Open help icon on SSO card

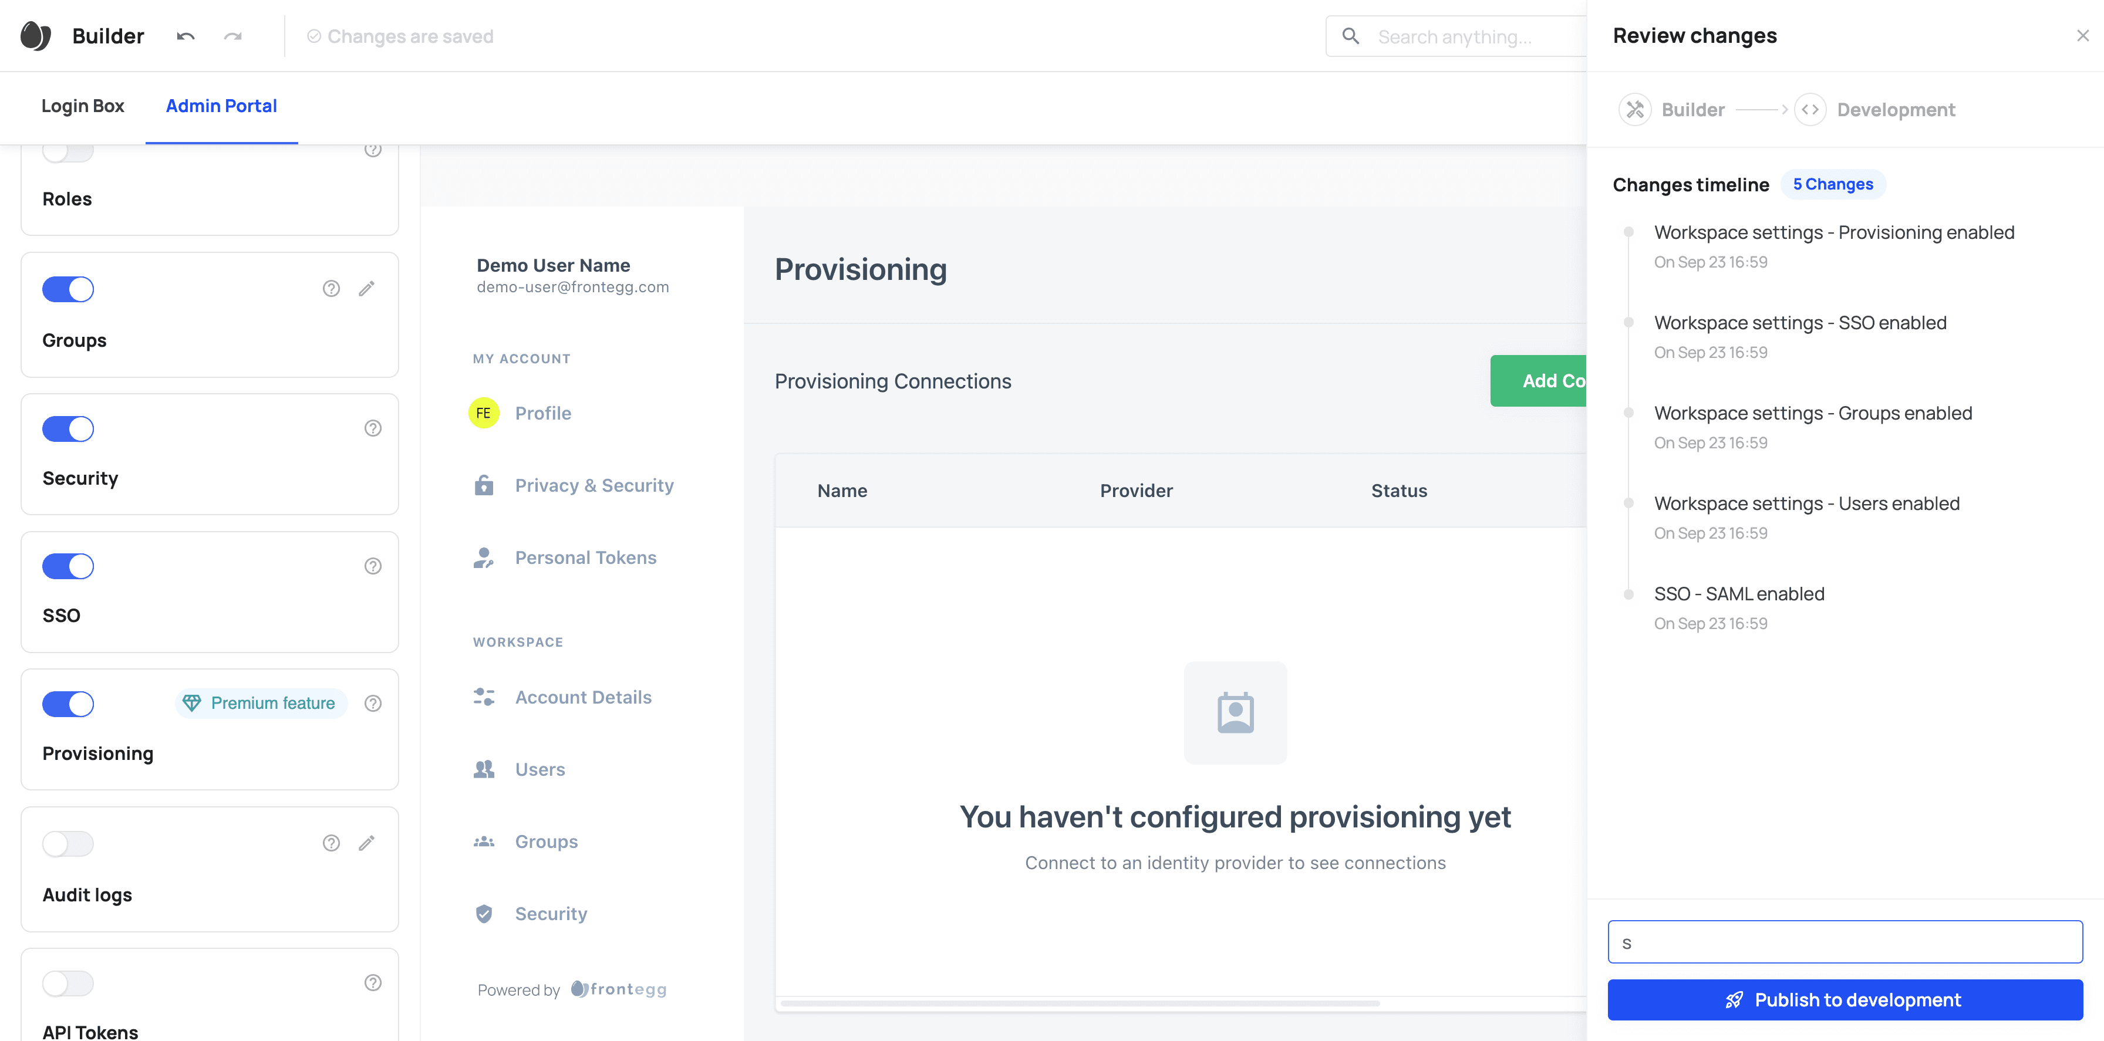(x=372, y=566)
